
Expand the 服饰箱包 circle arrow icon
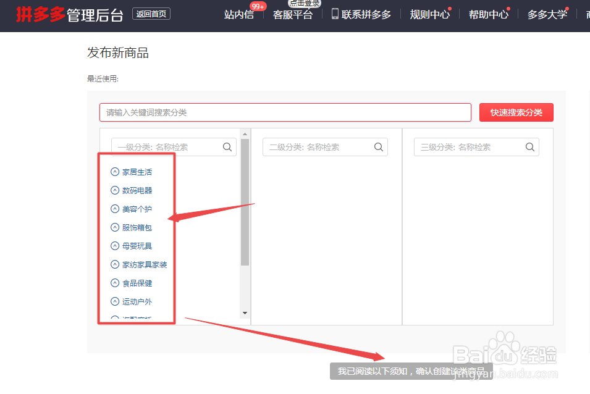(115, 227)
